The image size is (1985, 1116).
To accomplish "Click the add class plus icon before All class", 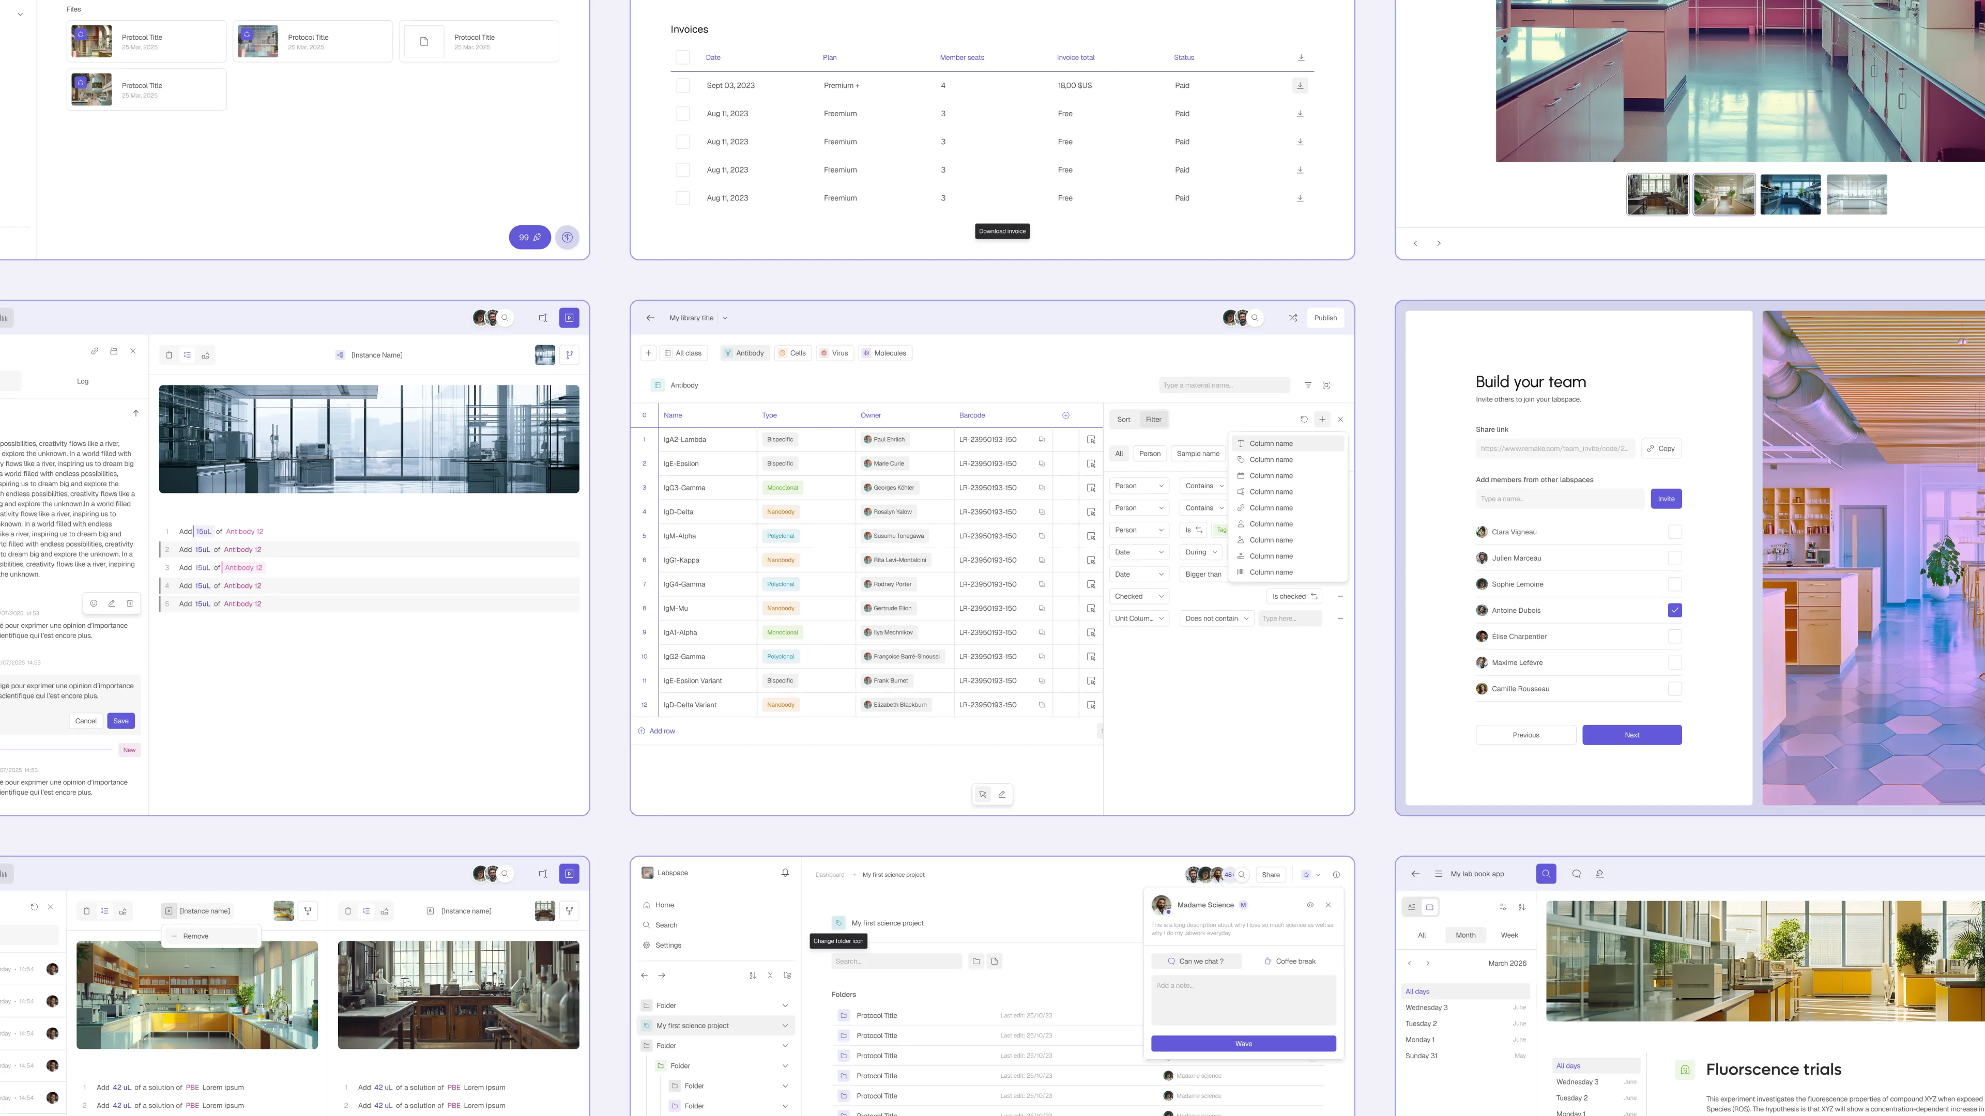I will (648, 353).
